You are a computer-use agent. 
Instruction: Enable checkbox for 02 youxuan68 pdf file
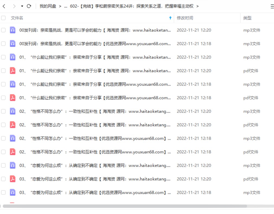tap(3, 152)
